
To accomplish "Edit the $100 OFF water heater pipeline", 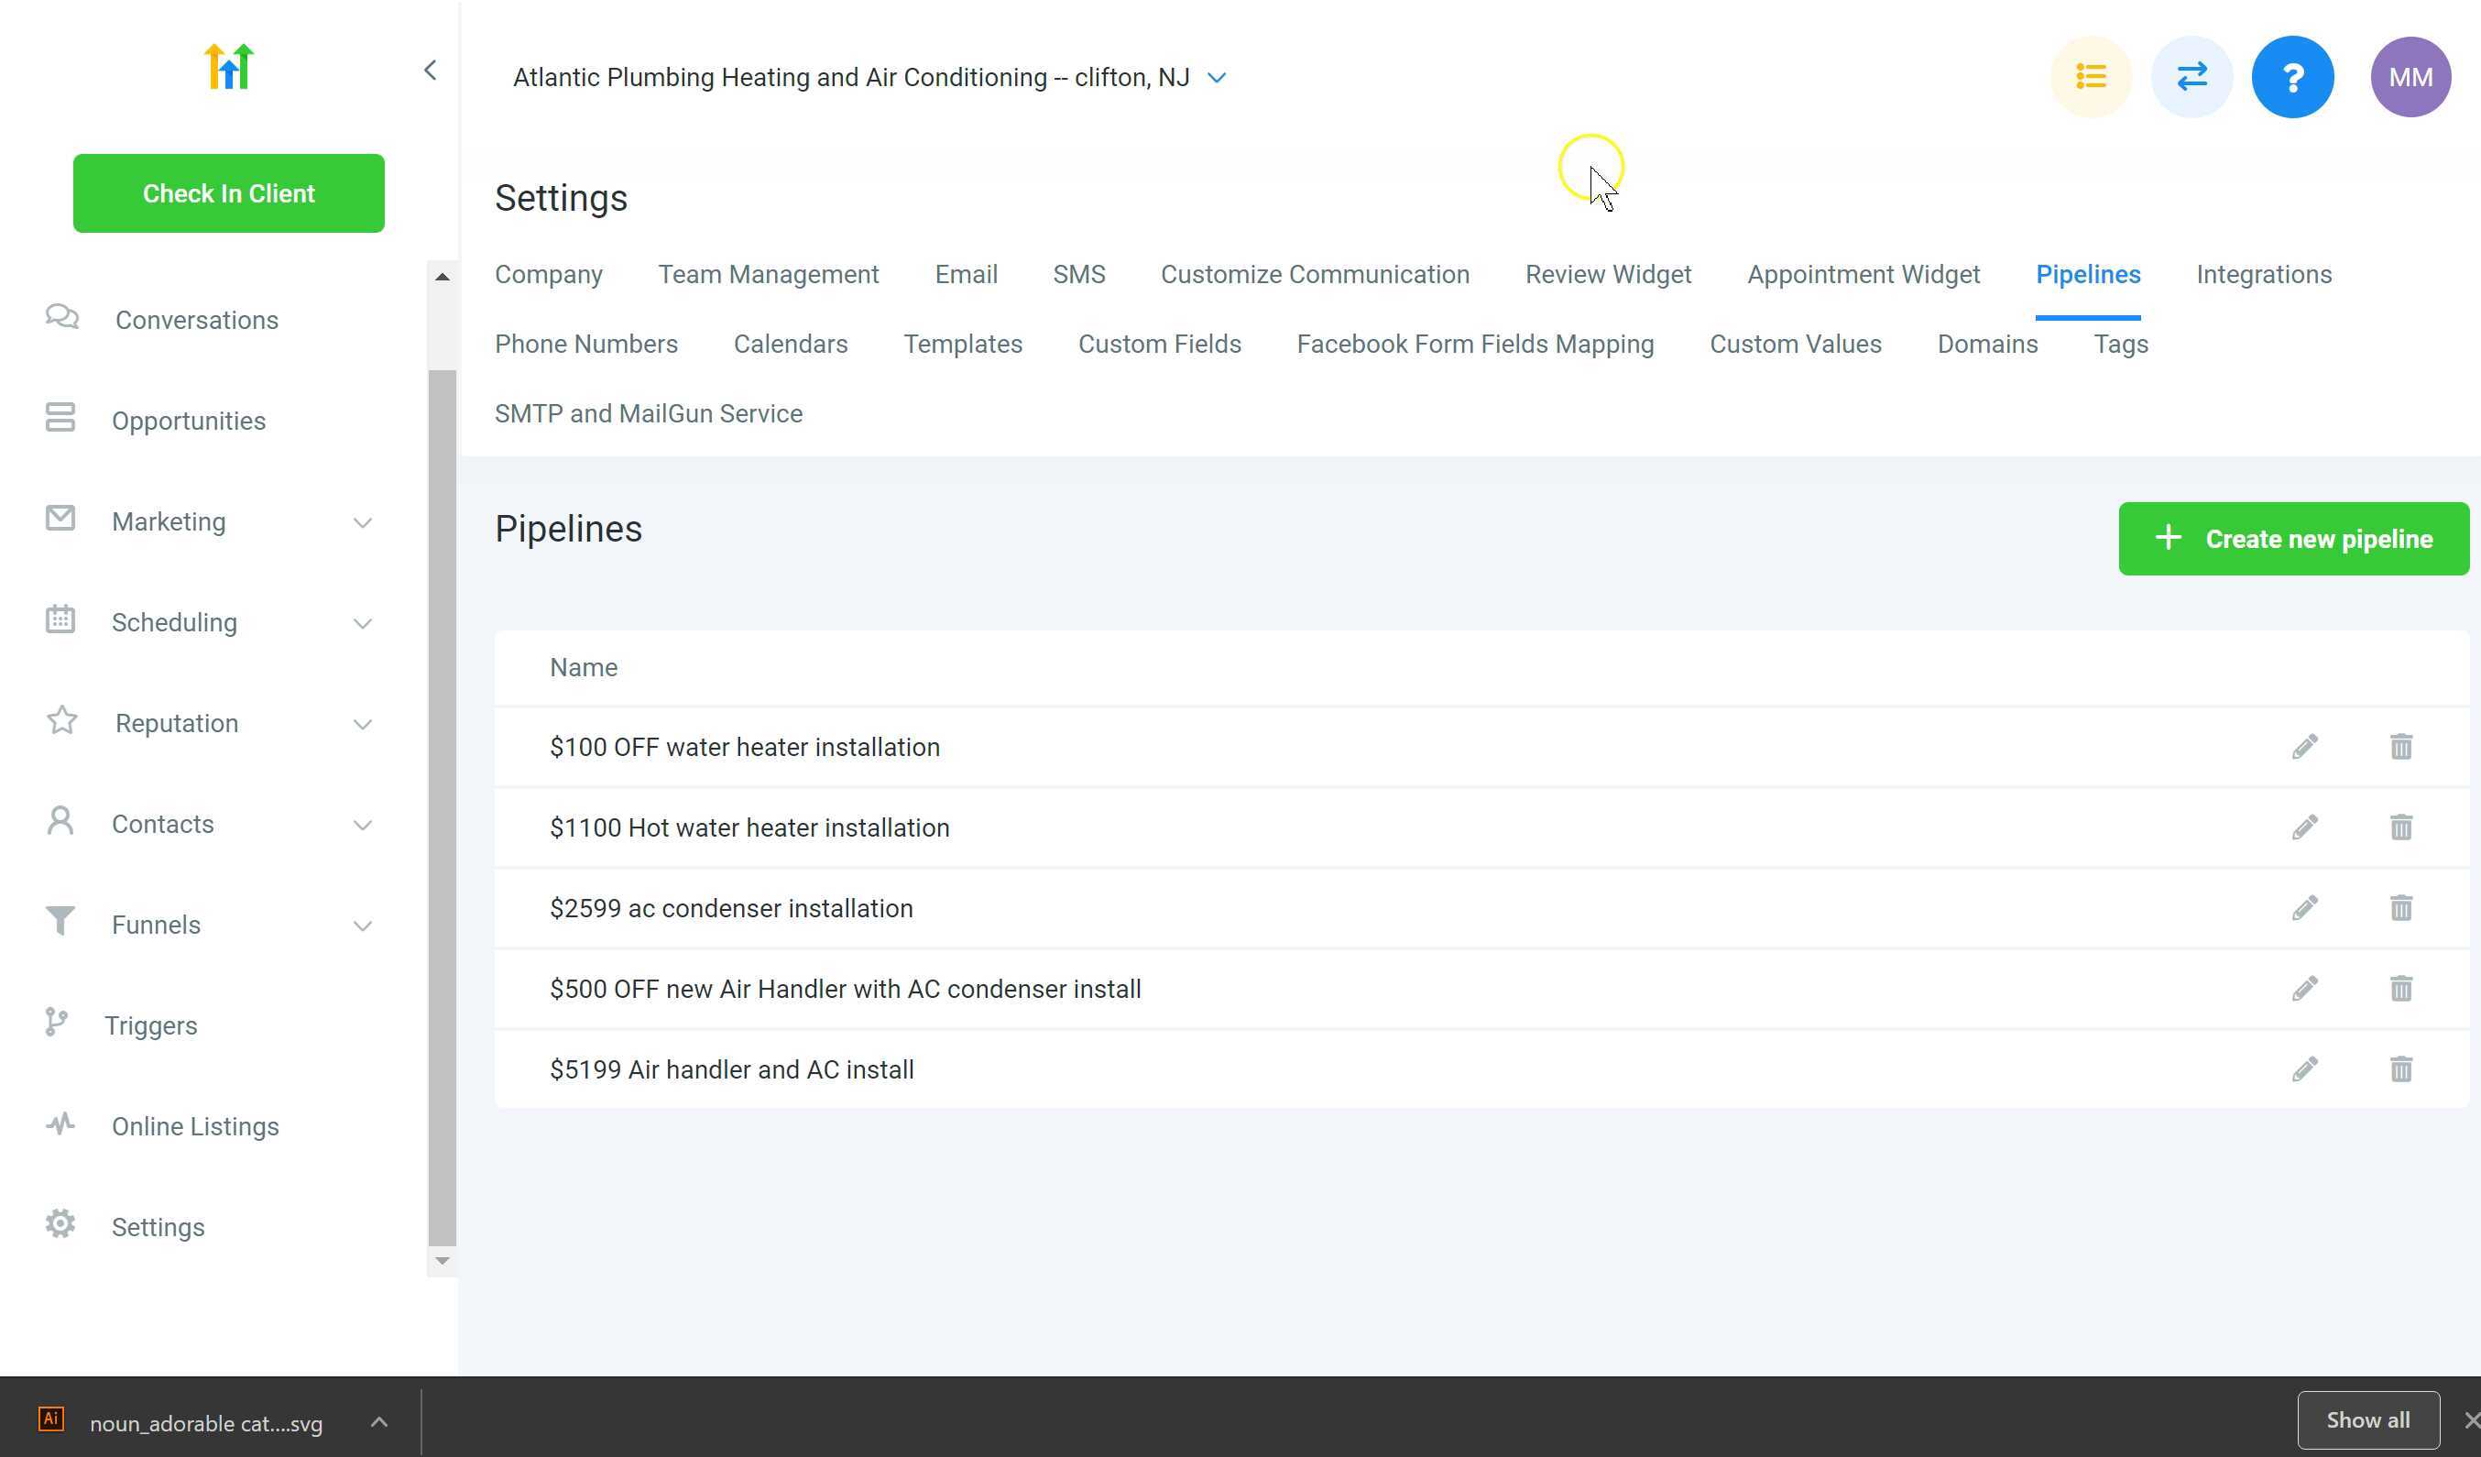I will click(2304, 746).
